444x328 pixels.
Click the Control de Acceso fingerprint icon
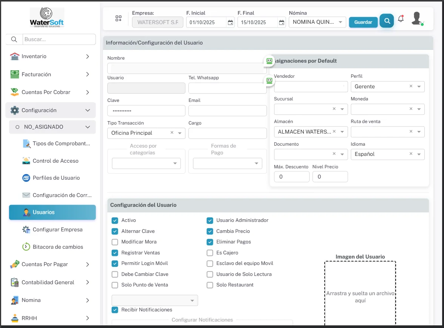tap(26, 161)
